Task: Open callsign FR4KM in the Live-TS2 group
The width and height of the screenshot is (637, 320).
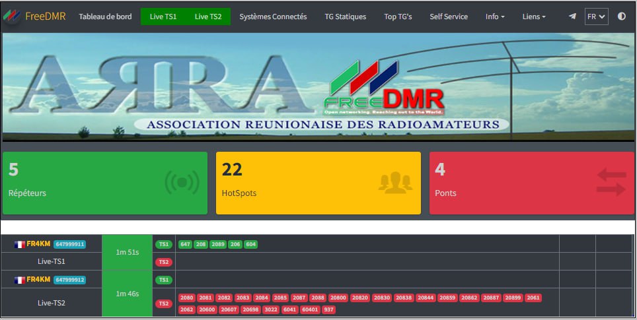Action: pyautogui.click(x=38, y=280)
